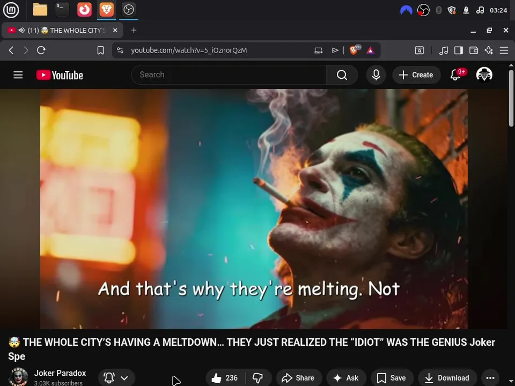Image resolution: width=515 pixels, height=386 pixels.
Task: Go forward in browser history
Action: [x=26, y=50]
